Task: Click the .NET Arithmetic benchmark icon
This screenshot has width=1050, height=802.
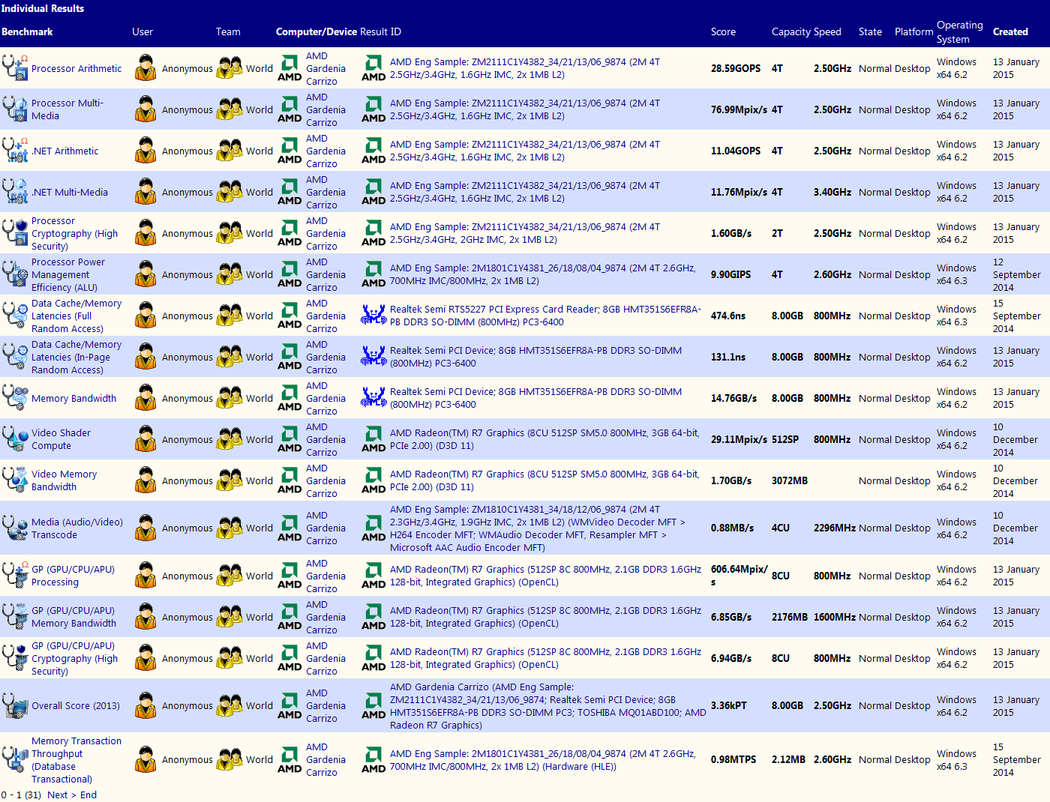Action: [15, 150]
